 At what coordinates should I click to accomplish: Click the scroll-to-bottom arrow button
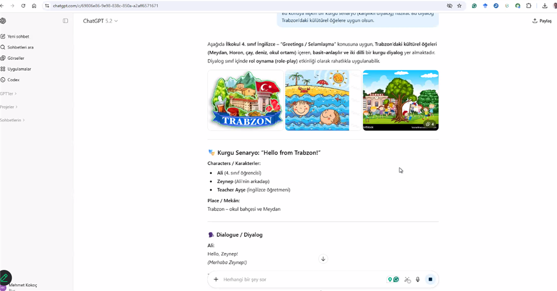[323, 259]
